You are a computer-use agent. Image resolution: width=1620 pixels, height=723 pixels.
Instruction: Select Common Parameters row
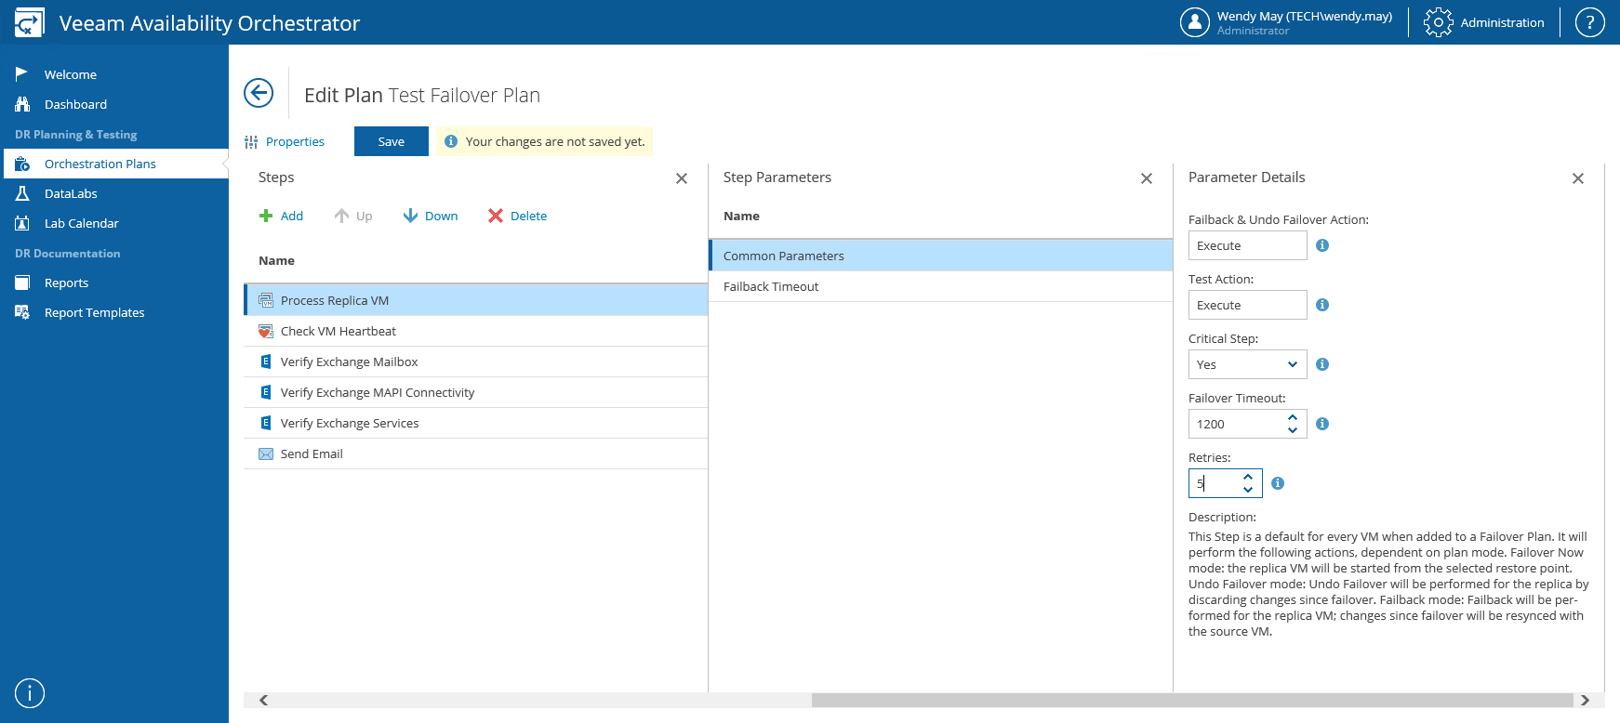click(x=941, y=256)
